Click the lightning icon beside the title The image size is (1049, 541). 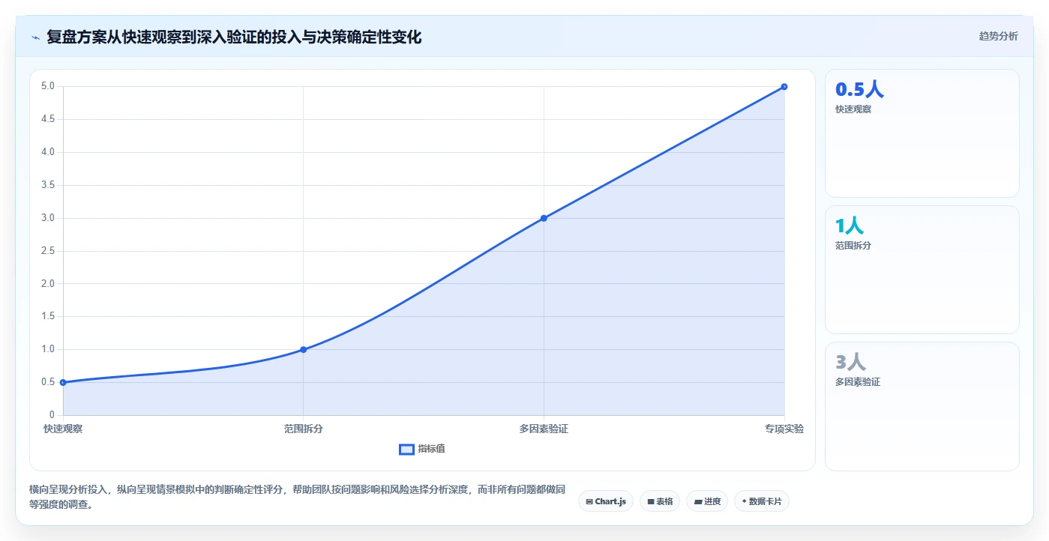pyautogui.click(x=35, y=37)
